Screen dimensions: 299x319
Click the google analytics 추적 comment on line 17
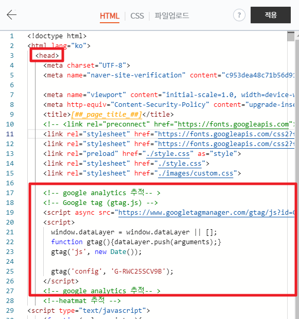[x=102, y=193]
